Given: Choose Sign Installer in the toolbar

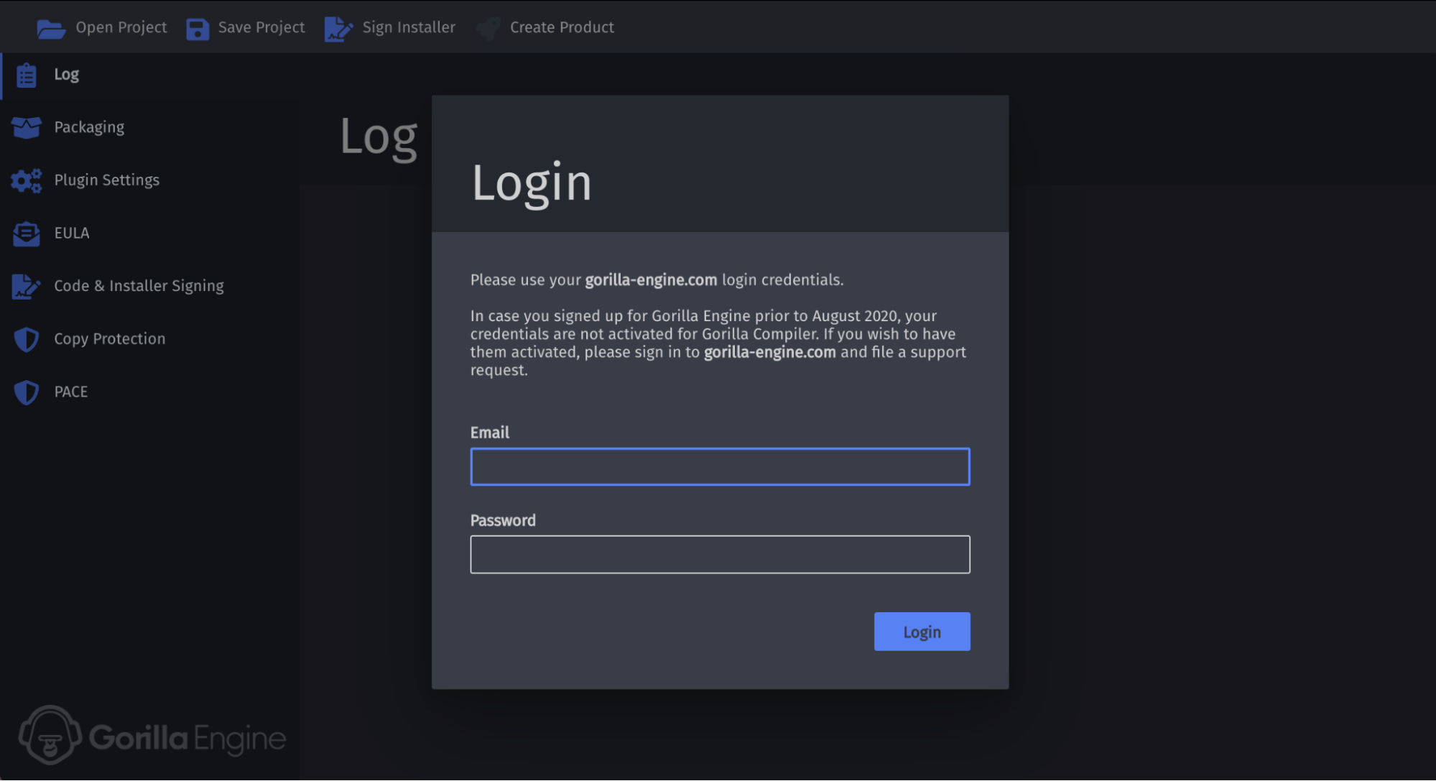Looking at the screenshot, I should (409, 27).
